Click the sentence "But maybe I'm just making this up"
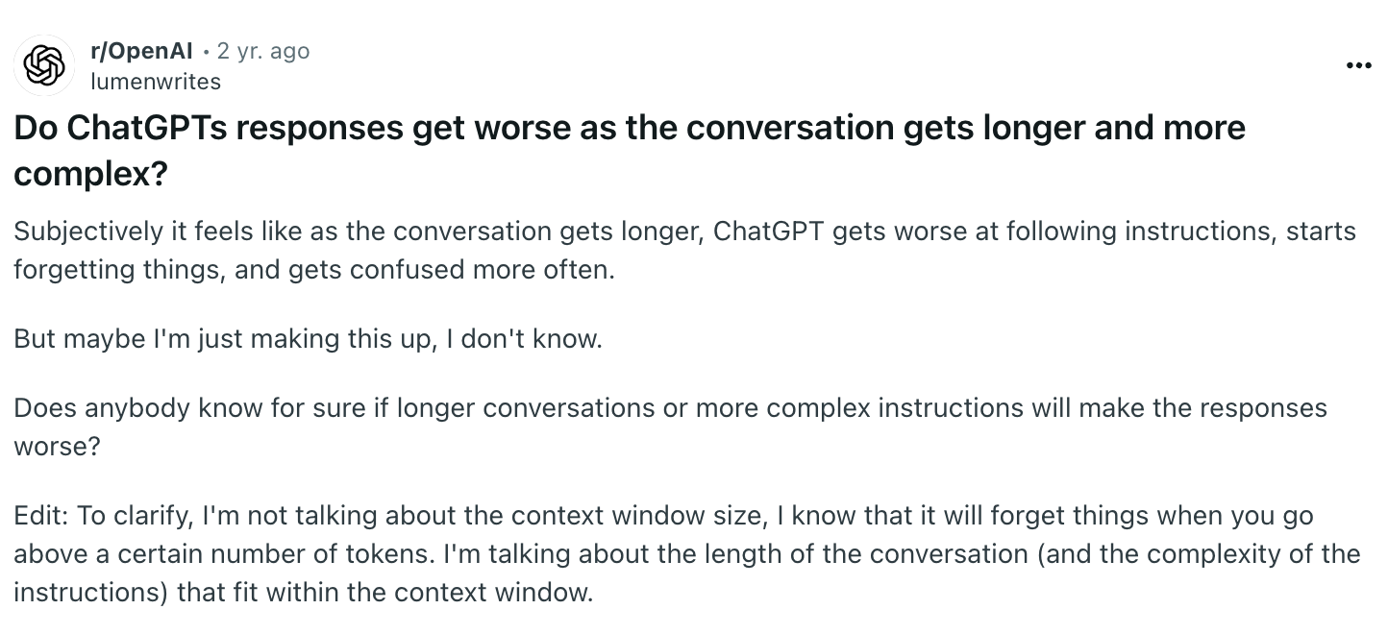The image size is (1388, 634). click(227, 339)
